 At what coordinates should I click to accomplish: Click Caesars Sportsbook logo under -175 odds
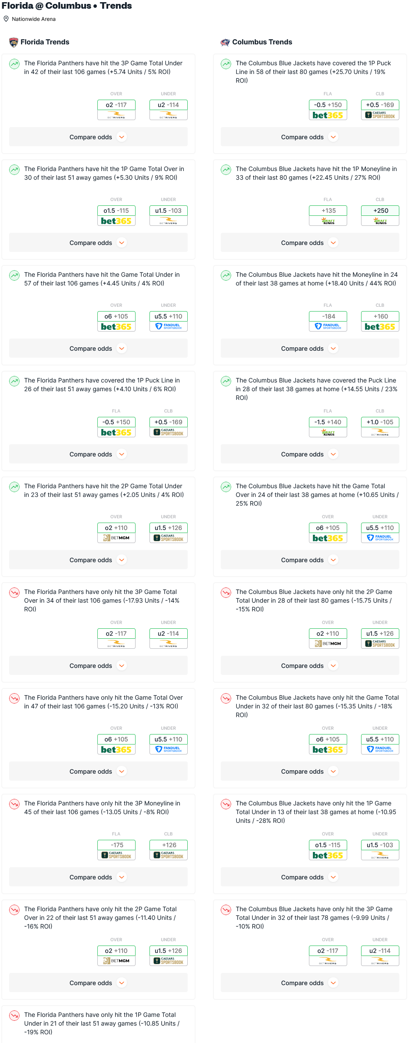click(x=116, y=855)
